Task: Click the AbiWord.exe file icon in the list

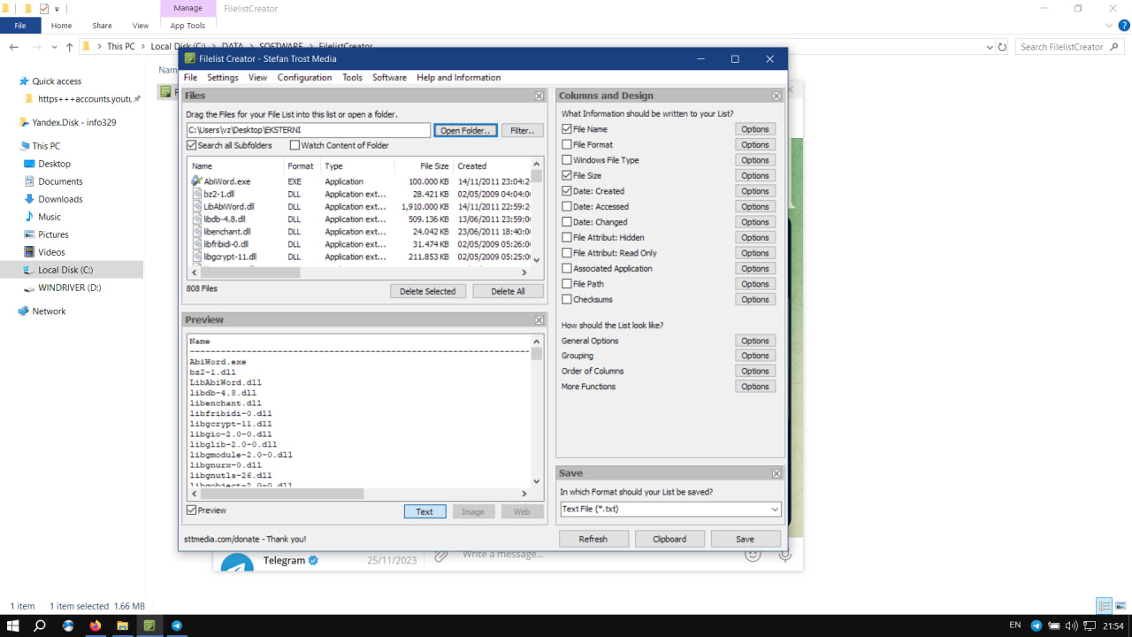Action: (x=196, y=181)
